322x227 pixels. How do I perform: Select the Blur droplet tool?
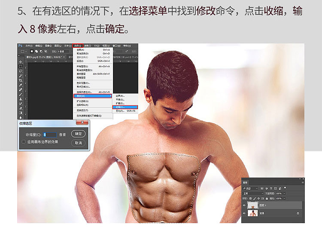[x=21, y=117]
